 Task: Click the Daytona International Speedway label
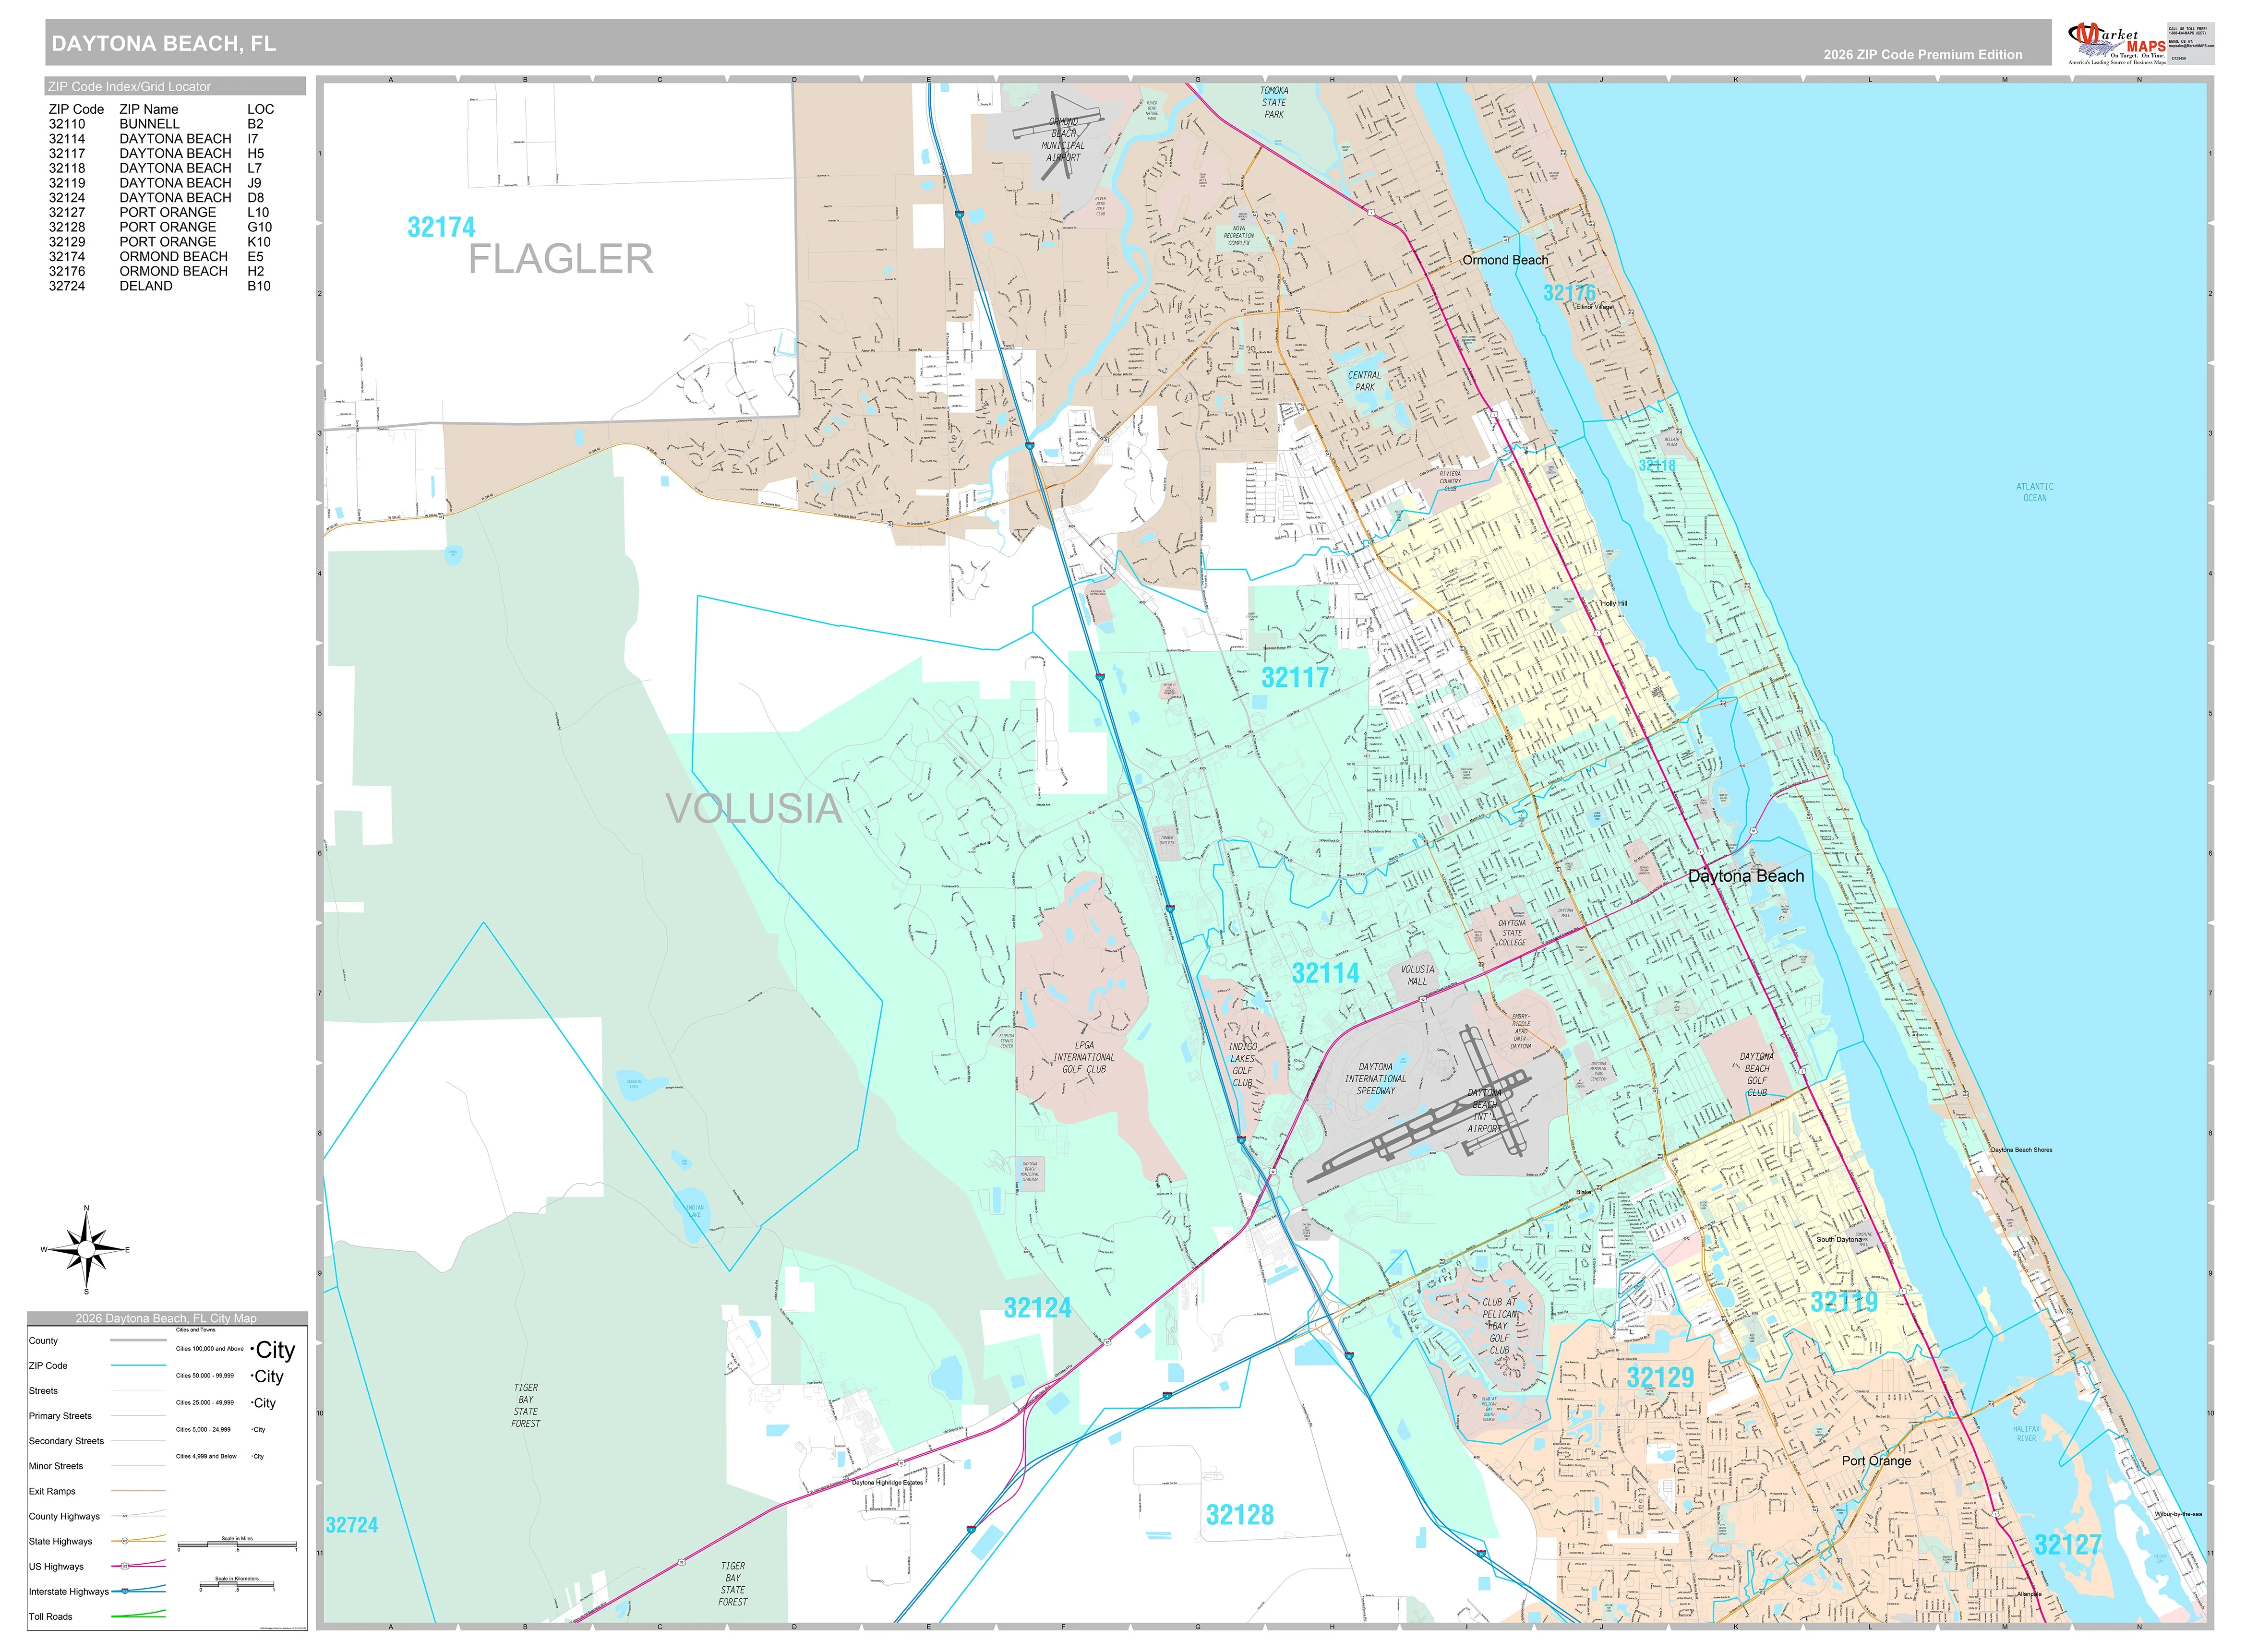tap(1375, 1079)
